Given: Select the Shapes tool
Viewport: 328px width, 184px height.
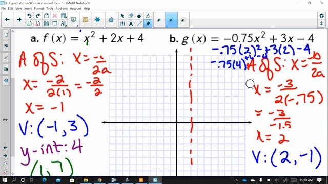Looking at the screenshot, I should 131,16.
